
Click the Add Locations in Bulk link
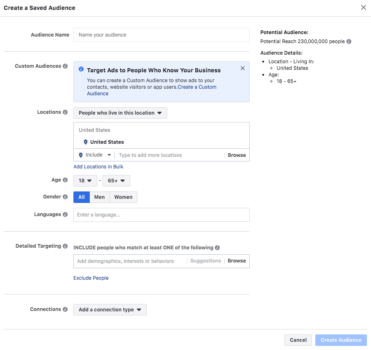point(98,166)
